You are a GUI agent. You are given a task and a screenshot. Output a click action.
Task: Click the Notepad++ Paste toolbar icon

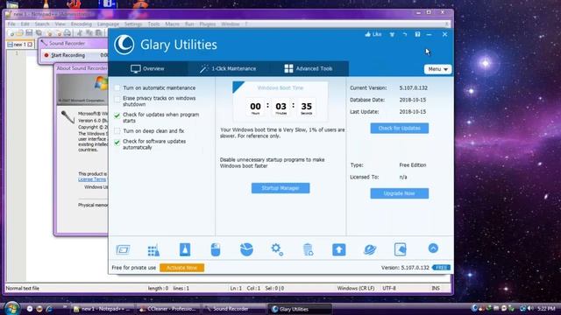[x=98, y=33]
